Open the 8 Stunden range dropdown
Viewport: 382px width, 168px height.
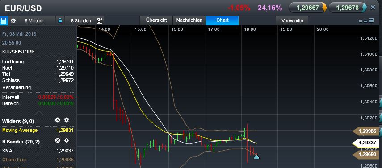click(81, 21)
